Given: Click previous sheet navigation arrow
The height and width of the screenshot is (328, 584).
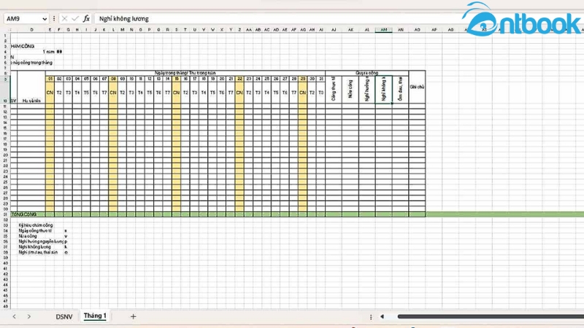Looking at the screenshot, I should point(14,317).
